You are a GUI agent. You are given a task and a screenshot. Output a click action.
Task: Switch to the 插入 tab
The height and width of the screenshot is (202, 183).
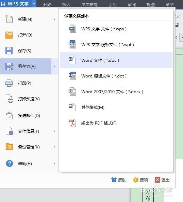[x=66, y=5]
